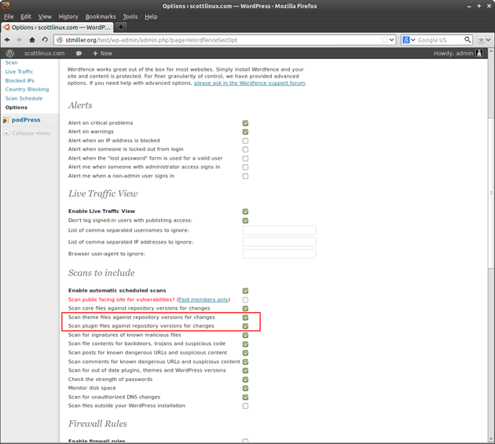The image size is (495, 444).
Task: Open the URL history dropdown arrow
Action: [x=393, y=39]
